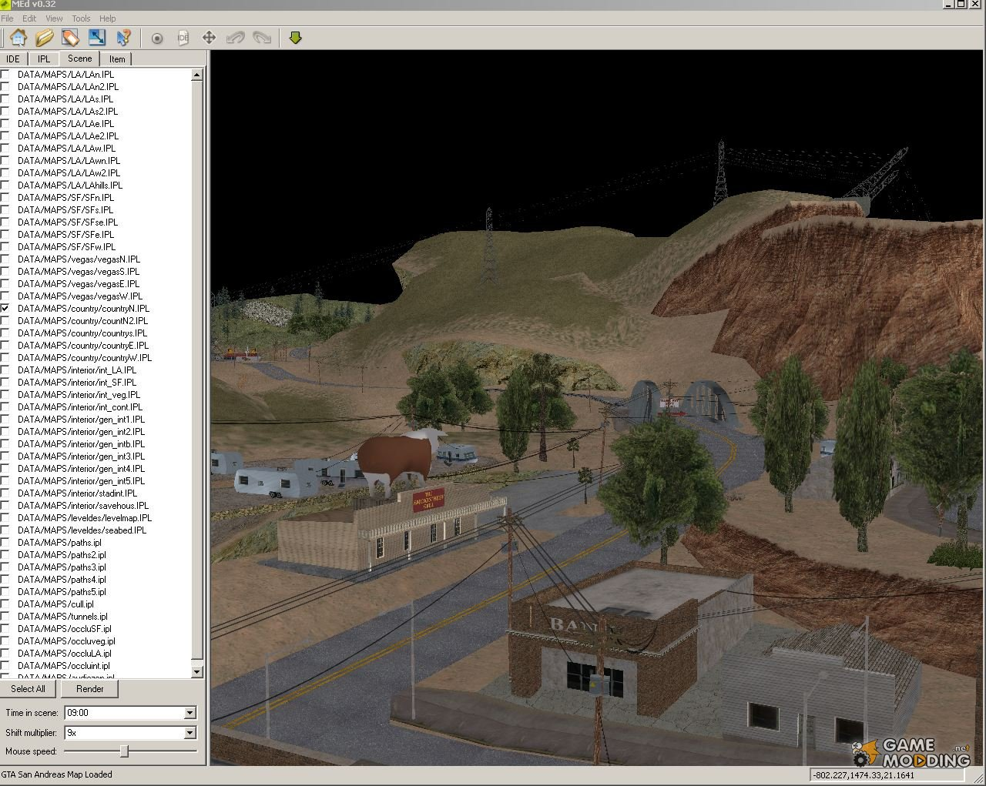Enable the countryW.IPL checkbox

pyautogui.click(x=5, y=357)
